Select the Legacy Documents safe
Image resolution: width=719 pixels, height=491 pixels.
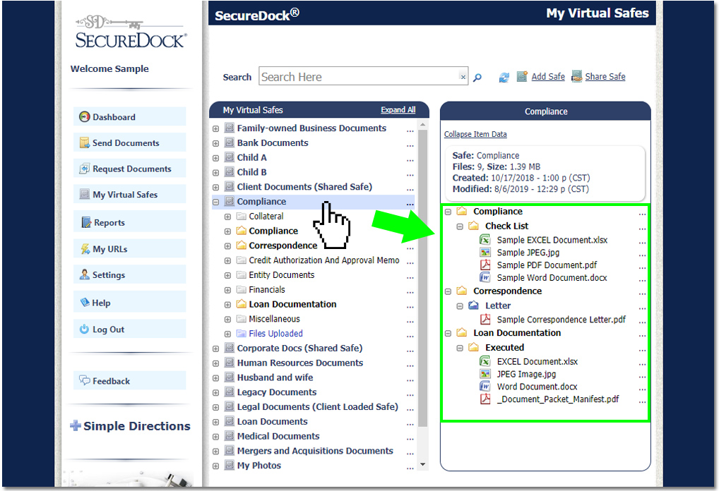[x=276, y=392]
